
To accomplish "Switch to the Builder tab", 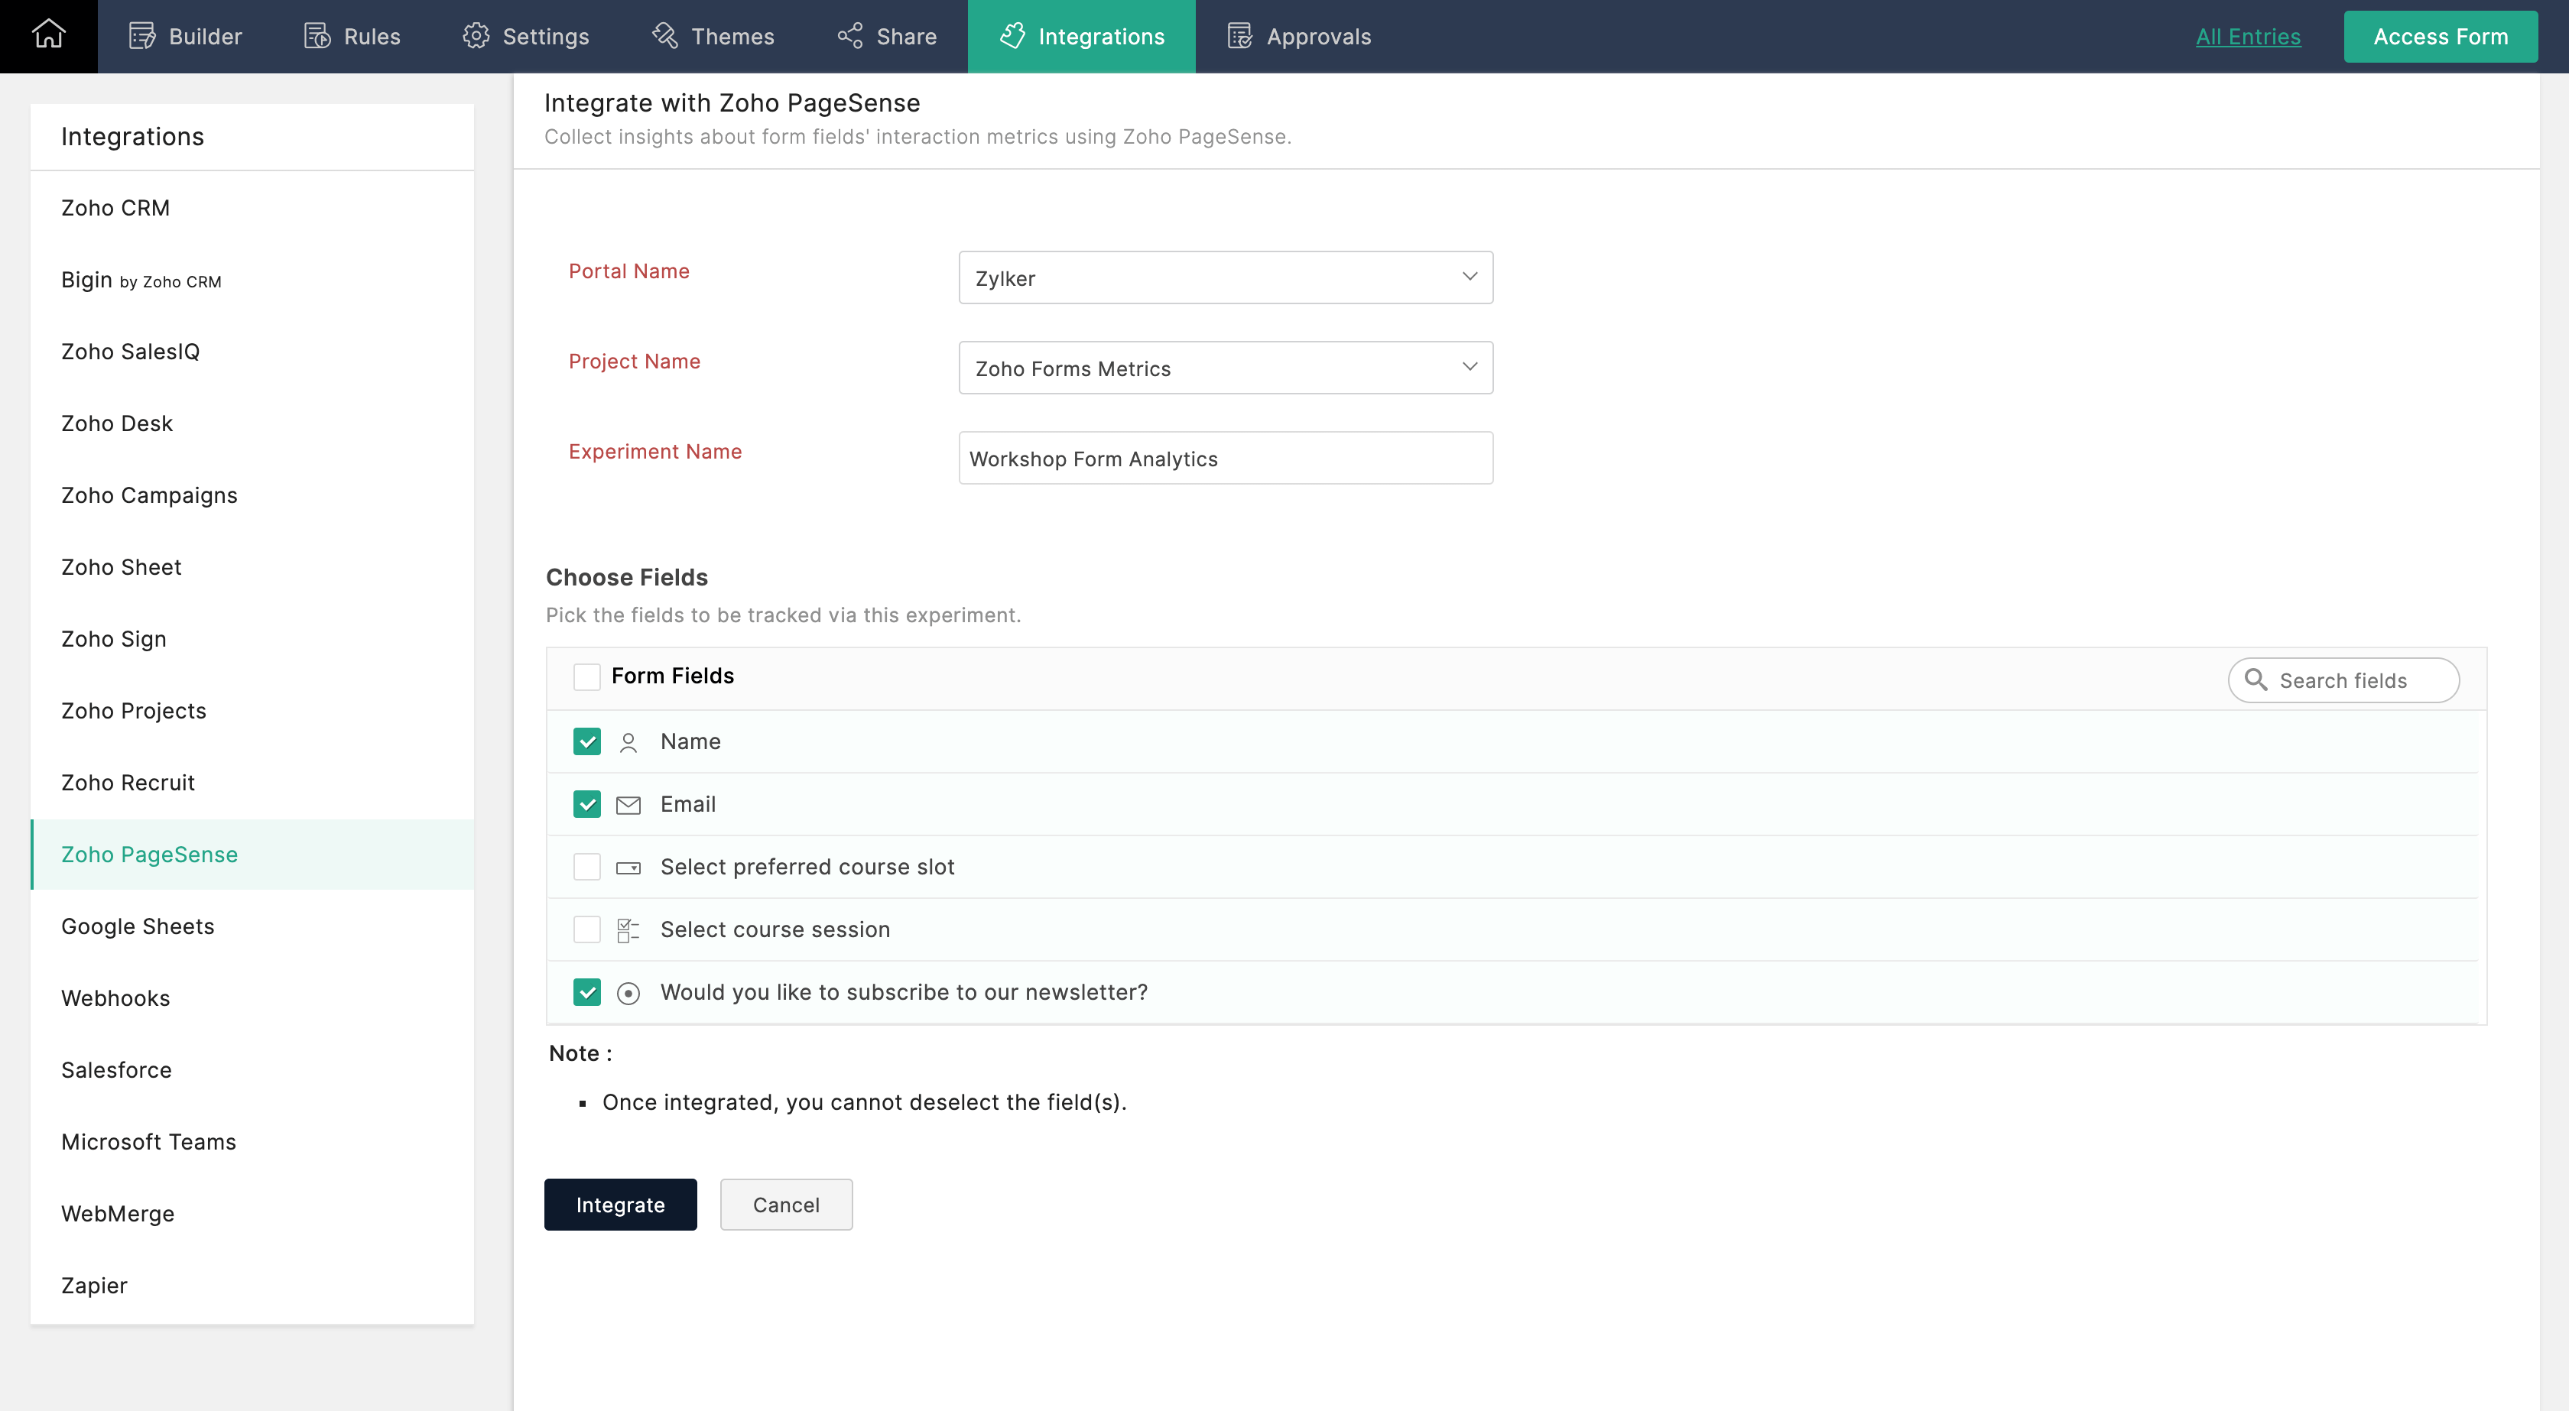I will [x=186, y=36].
